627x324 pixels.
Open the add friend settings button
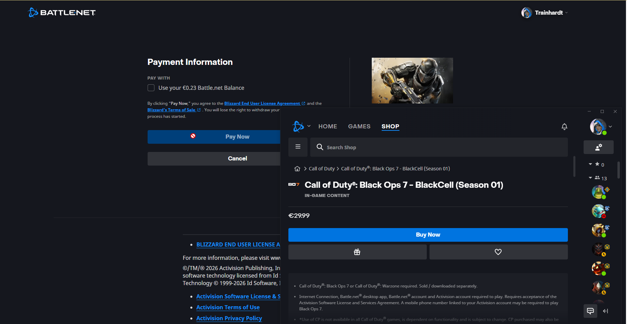[x=599, y=147]
